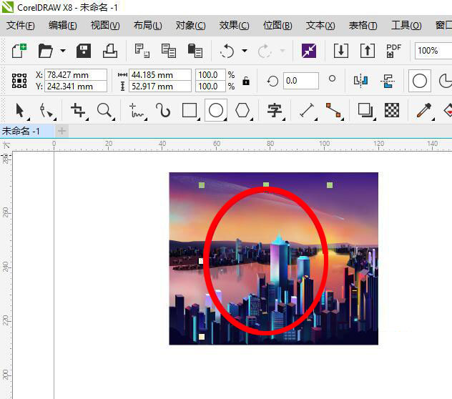Export a file with up-arrow icon
Image resolution: width=452 pixels, height=399 pixels.
(368, 51)
